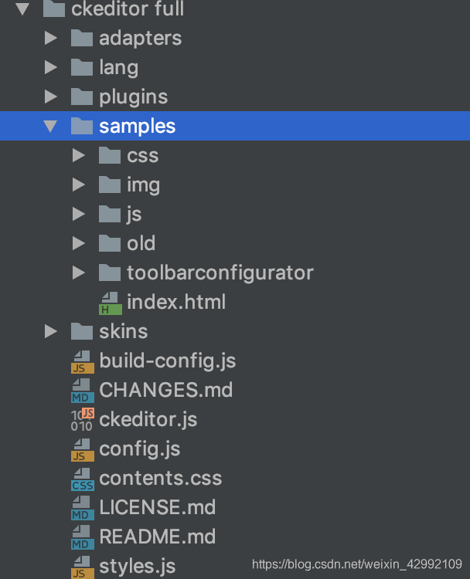
Task: Click the index.html file icon
Action: click(x=111, y=303)
